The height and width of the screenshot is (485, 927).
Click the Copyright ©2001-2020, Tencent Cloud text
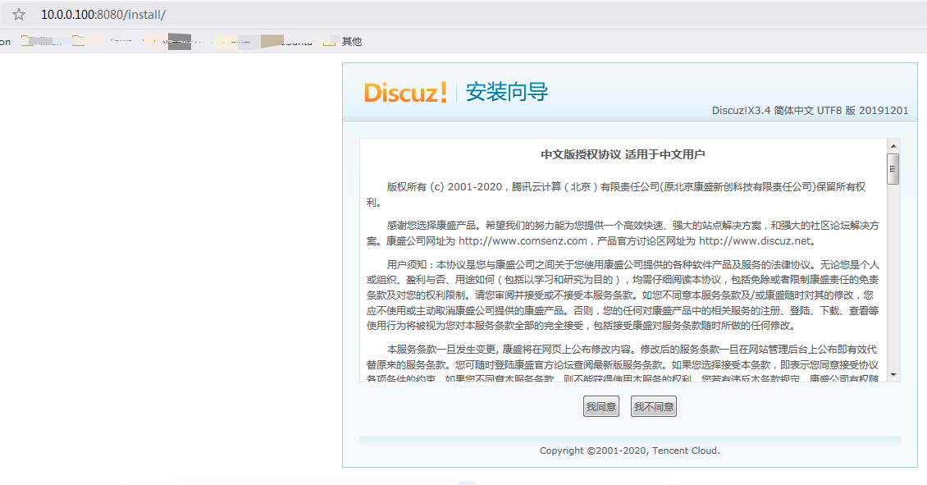point(630,451)
